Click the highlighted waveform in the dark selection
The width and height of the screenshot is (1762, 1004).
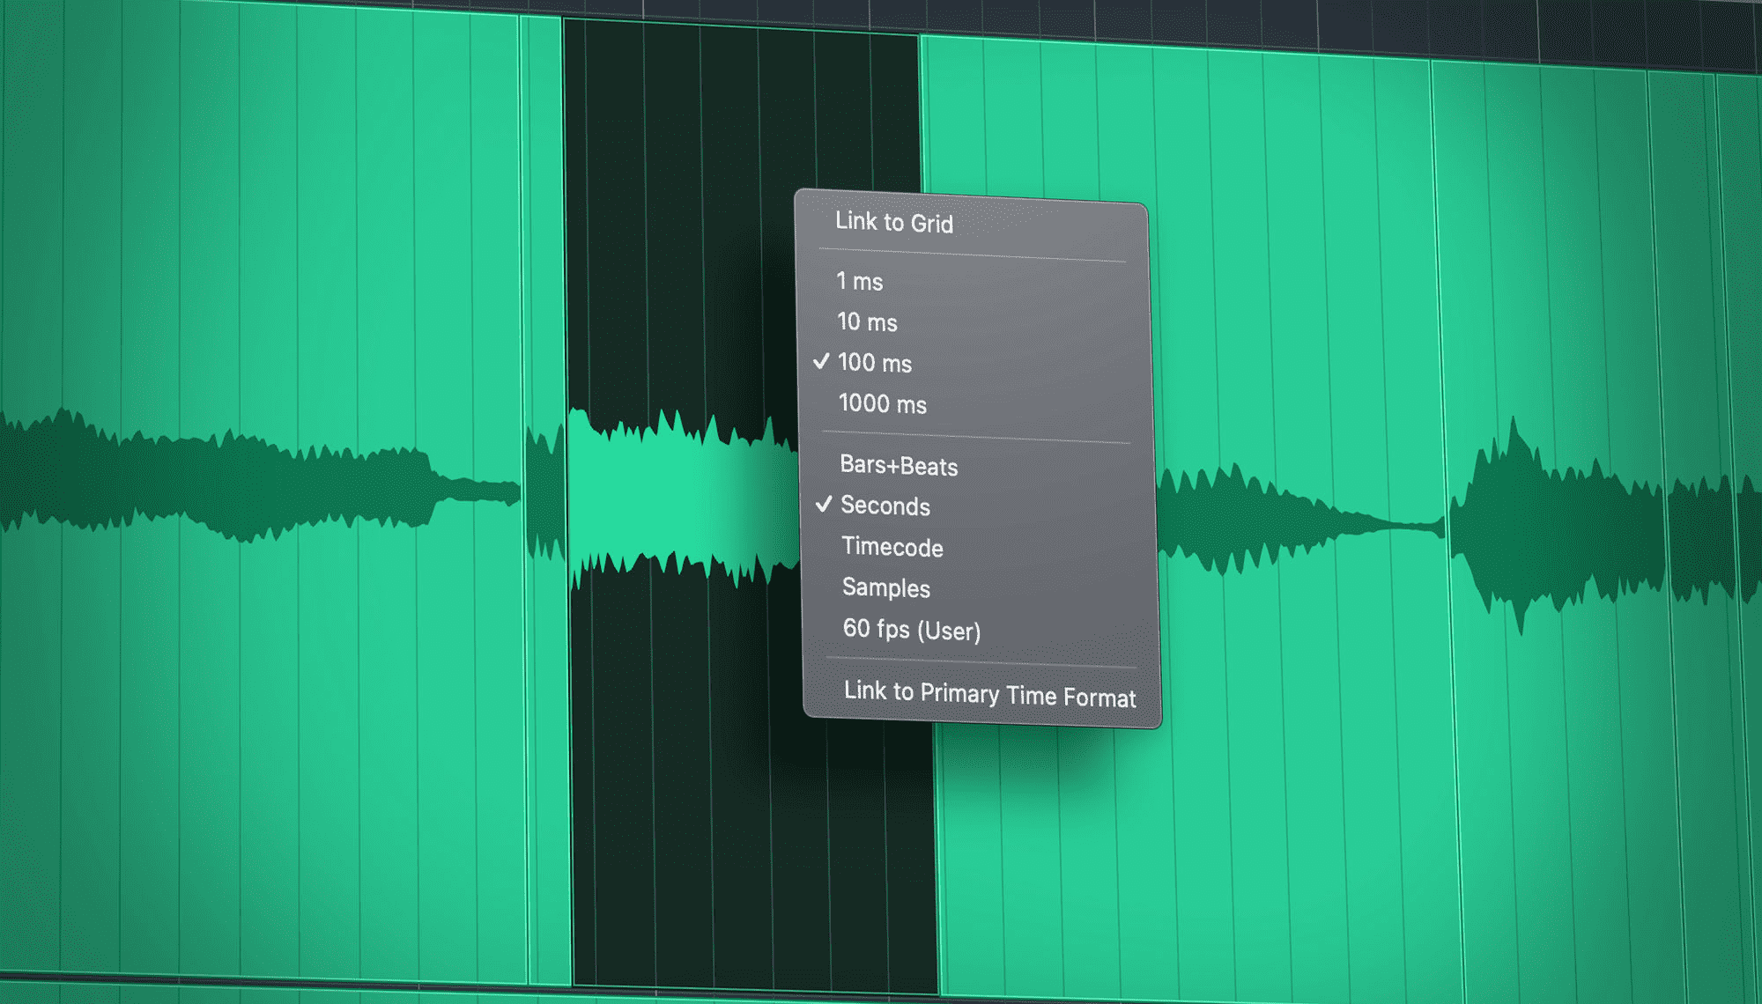(x=683, y=498)
